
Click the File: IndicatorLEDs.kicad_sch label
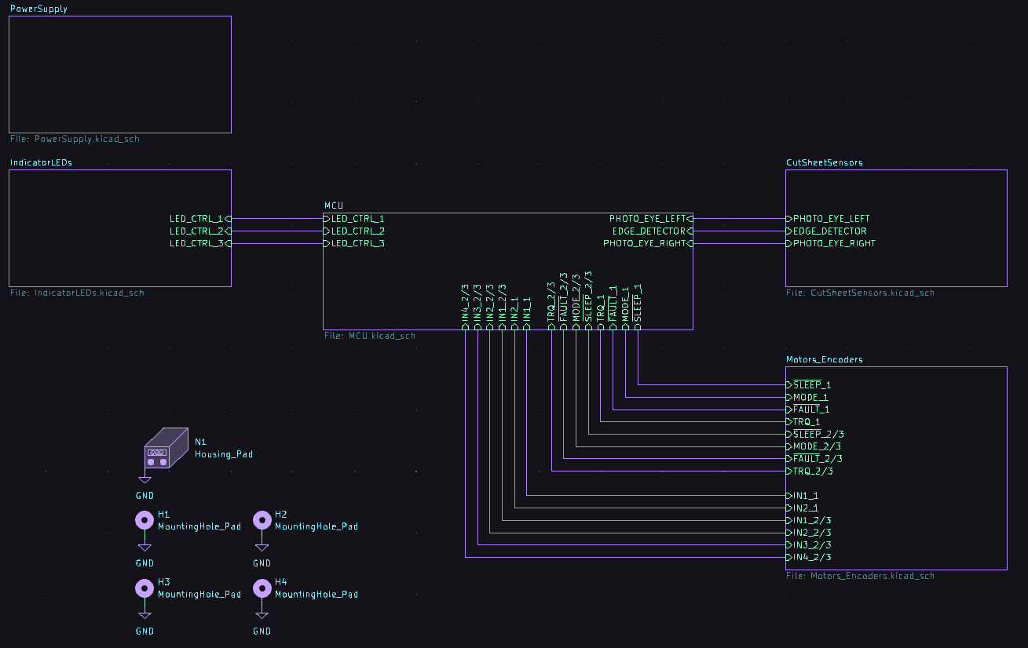point(78,293)
